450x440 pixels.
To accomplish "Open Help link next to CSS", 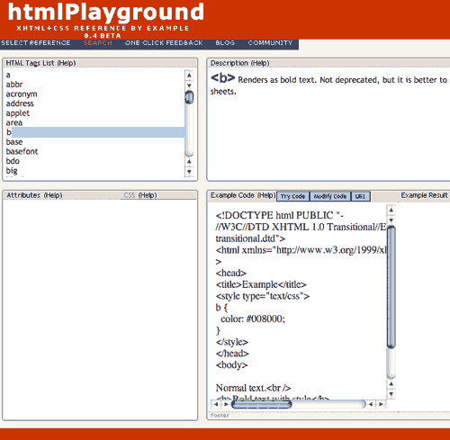I will (x=148, y=195).
